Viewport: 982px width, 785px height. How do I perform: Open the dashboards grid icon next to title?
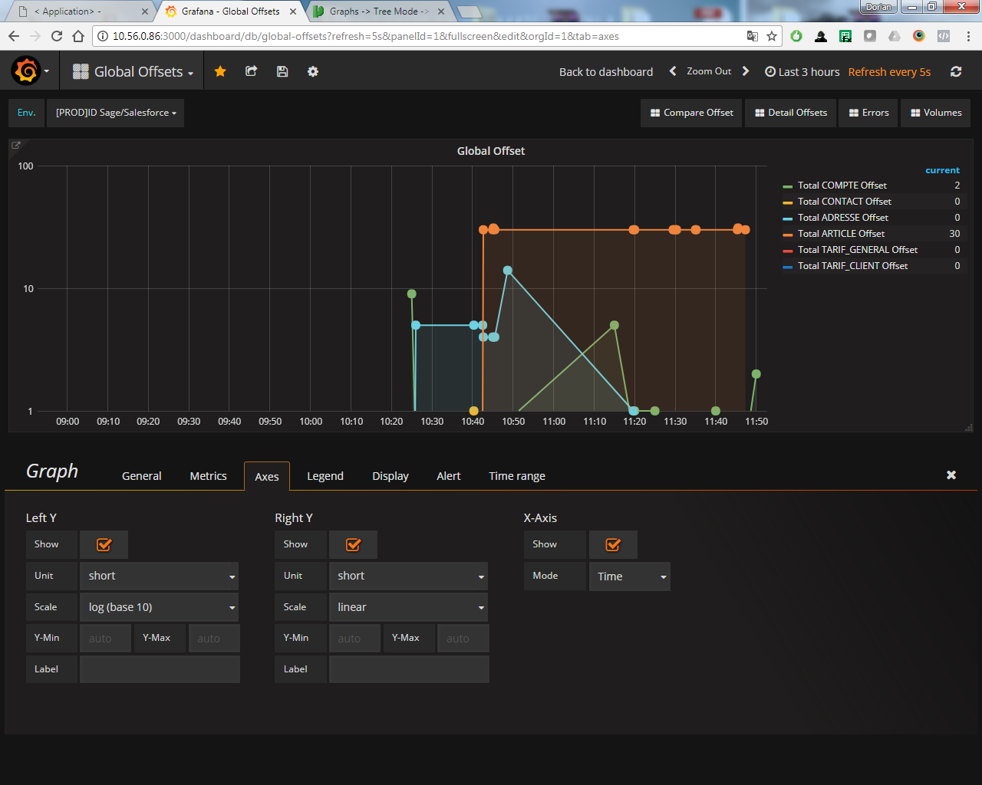coord(80,71)
